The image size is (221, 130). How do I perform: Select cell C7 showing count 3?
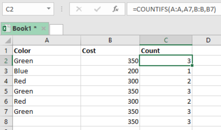[x=166, y=111]
